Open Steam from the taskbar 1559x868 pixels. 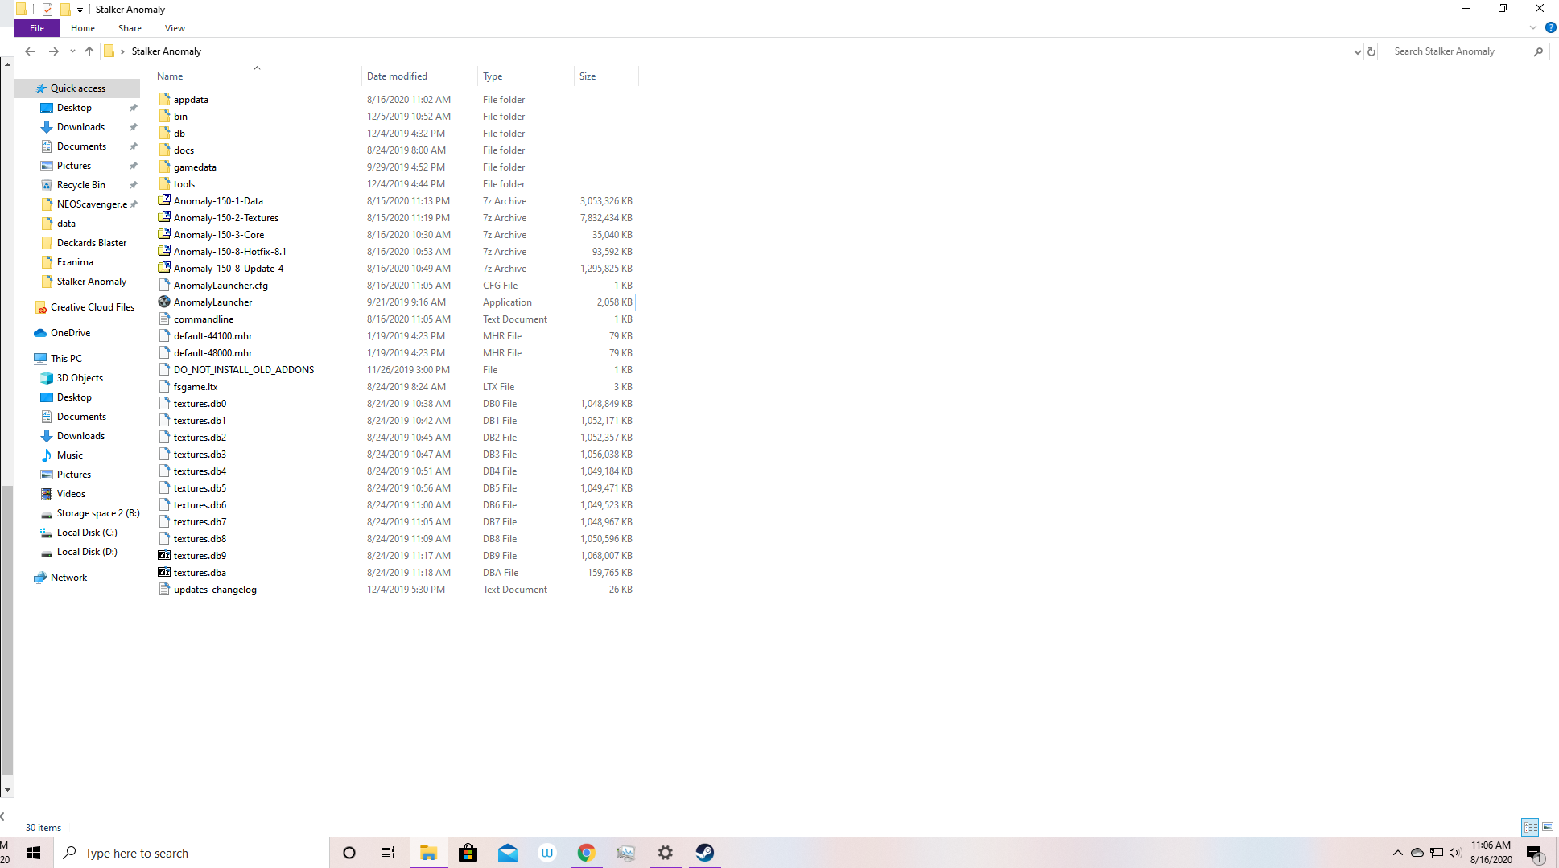click(705, 853)
